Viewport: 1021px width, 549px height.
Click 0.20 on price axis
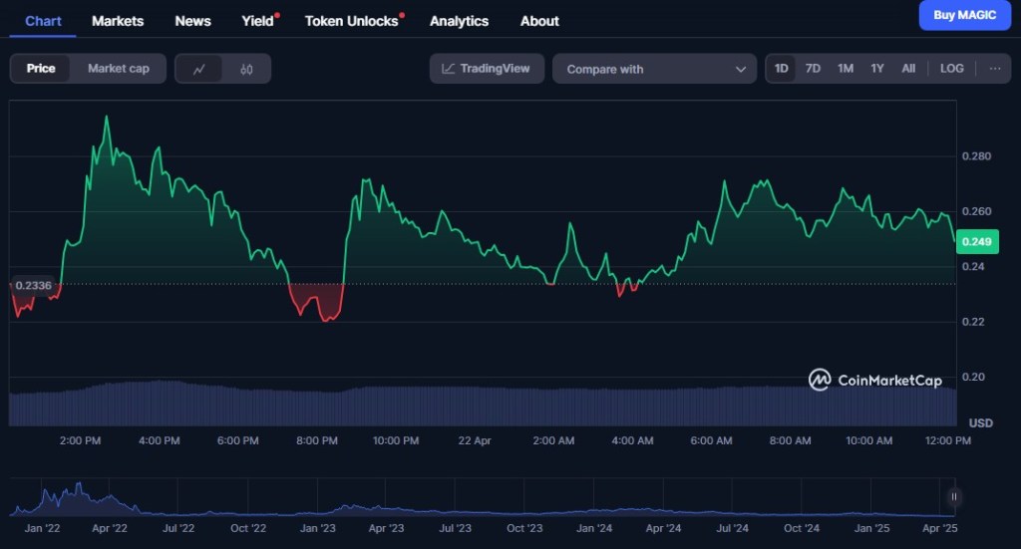[973, 378]
